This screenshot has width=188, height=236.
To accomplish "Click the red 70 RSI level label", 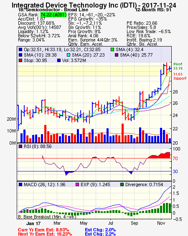I will click(x=175, y=158).
